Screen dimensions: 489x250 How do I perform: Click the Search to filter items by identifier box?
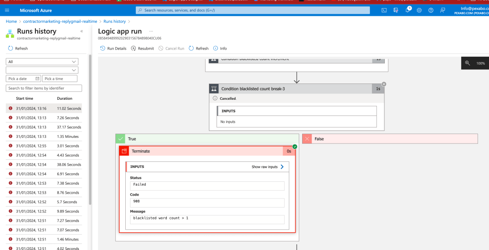[44, 88]
